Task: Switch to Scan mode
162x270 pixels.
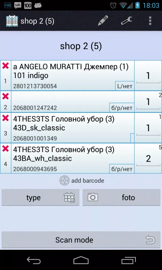Action: pyautogui.click(x=81, y=240)
